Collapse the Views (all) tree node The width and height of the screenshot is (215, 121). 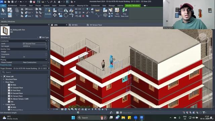point(1,76)
